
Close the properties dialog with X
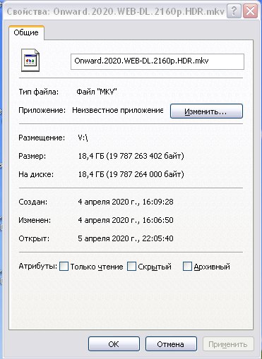250,11
